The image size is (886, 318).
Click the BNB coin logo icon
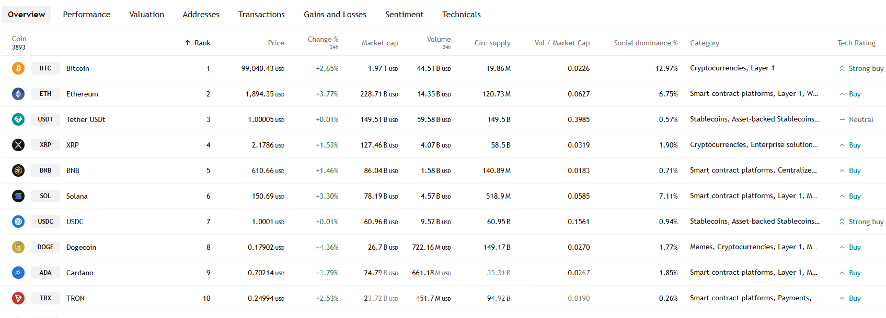pyautogui.click(x=18, y=170)
